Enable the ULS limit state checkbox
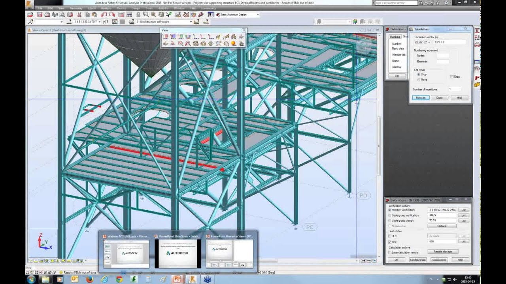The height and width of the screenshot is (284, 506). [x=390, y=236]
